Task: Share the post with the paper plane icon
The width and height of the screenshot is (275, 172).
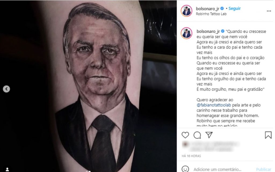Action: [209, 135]
